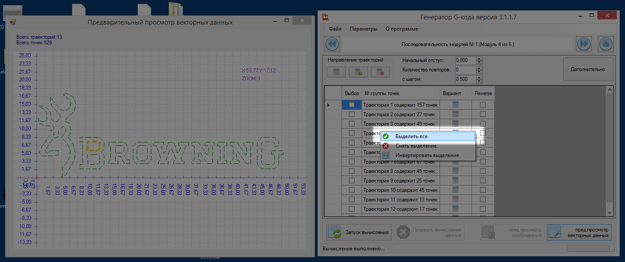625x262 pixels.
Task: Click the Начальный отступ input field
Action: (x=465, y=60)
